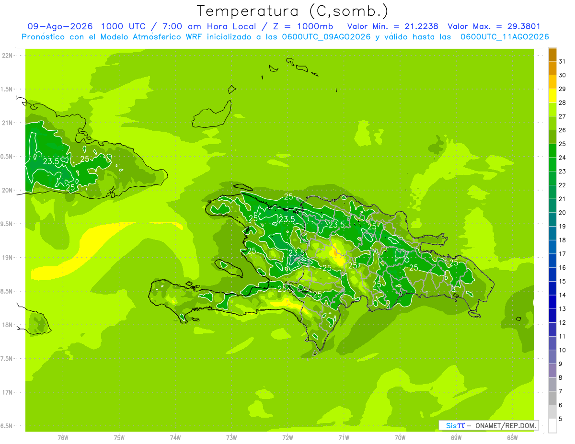
Task: Click the '74W' longitude axis label
Action: (x=175, y=438)
